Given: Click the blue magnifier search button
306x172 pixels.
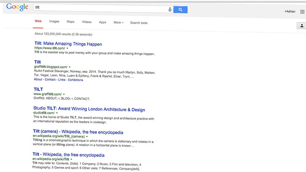Looking at the screenshot, I should pyautogui.click(x=180, y=9).
